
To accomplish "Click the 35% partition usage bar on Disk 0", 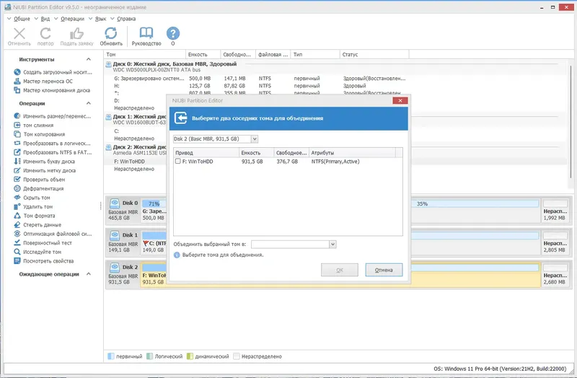I will (475, 203).
